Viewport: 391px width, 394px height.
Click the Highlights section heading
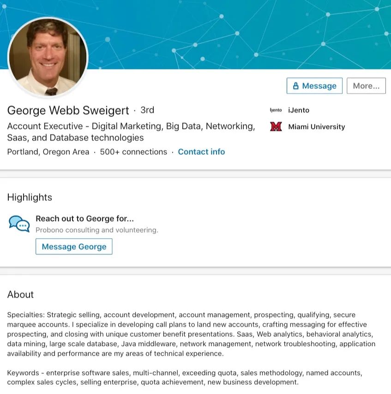click(x=30, y=197)
